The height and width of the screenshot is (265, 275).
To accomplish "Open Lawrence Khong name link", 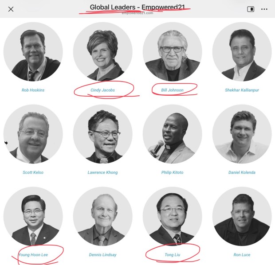I will click(102, 172).
